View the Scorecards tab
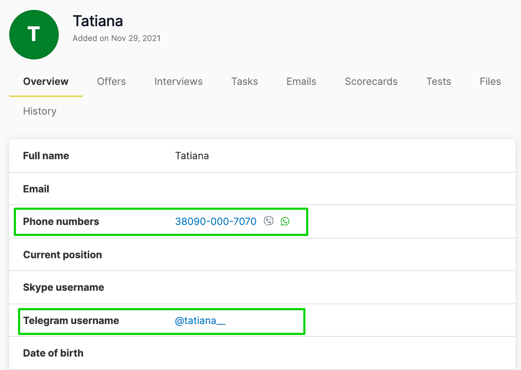521x370 pixels. tap(371, 82)
